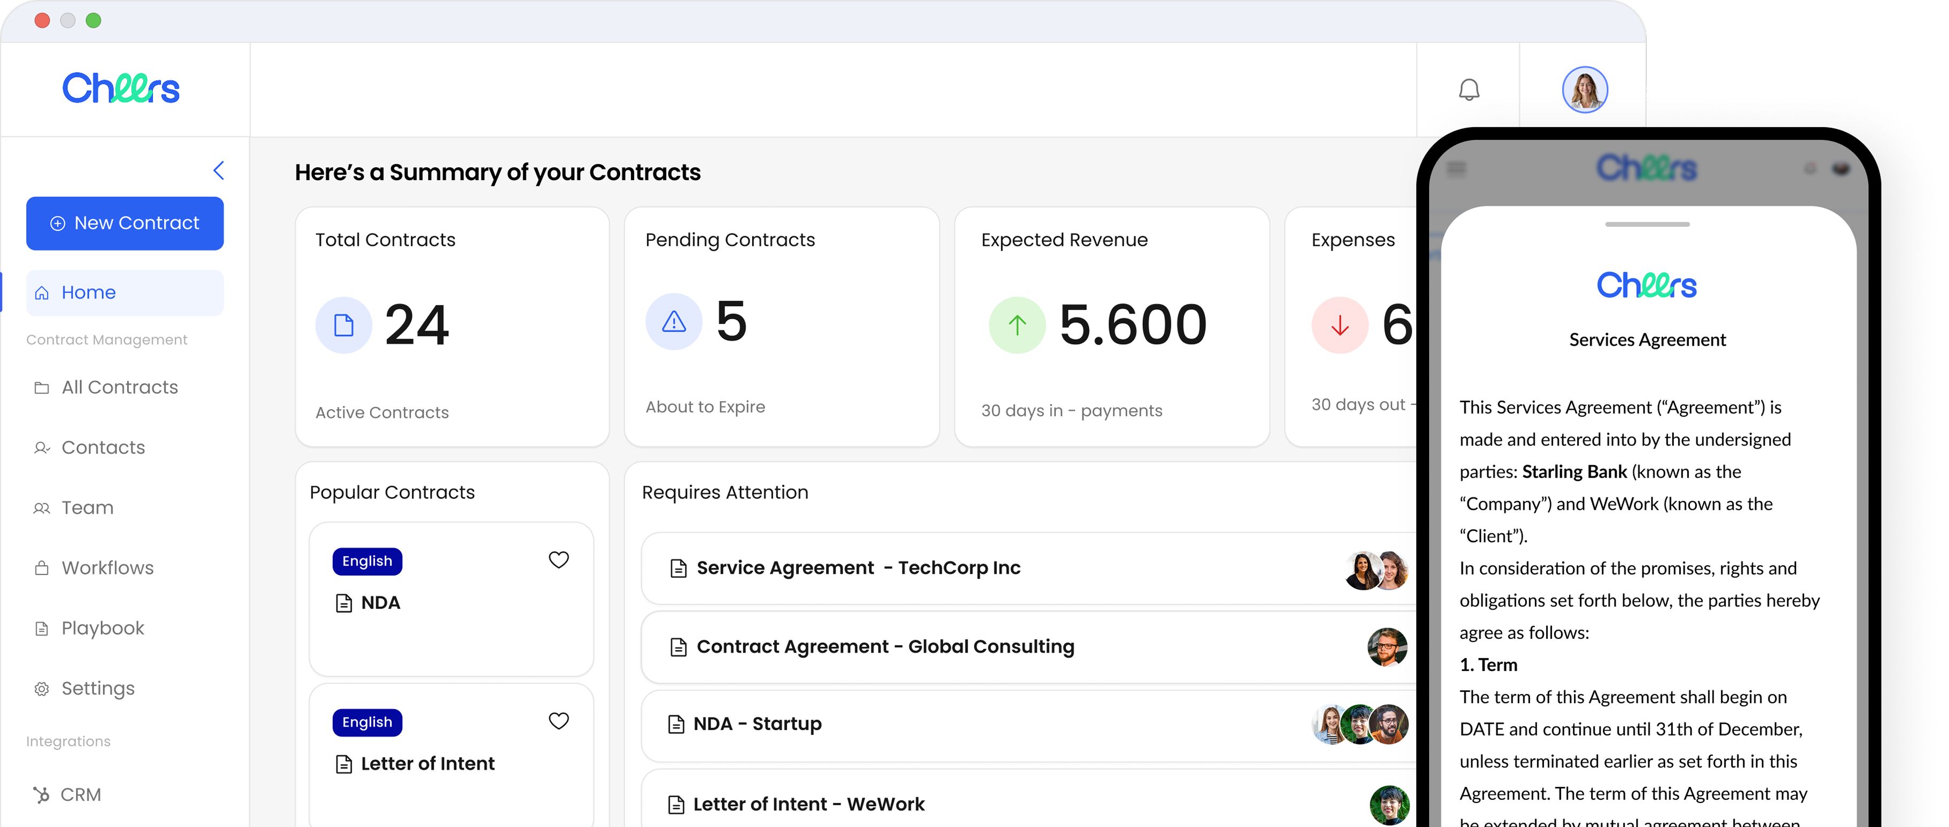Open Settings via the gear icon
The width and height of the screenshot is (1949, 827).
point(42,689)
